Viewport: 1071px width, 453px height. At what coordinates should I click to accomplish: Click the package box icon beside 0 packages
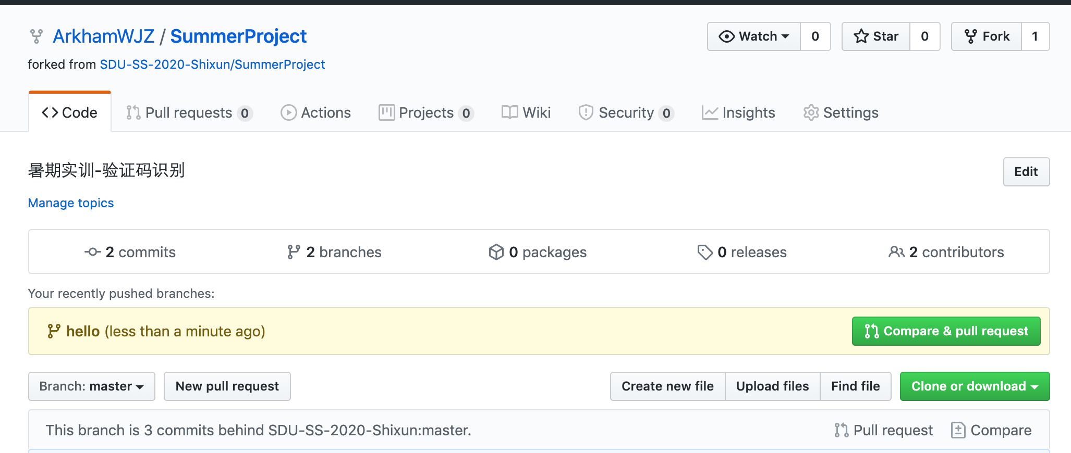[496, 252]
